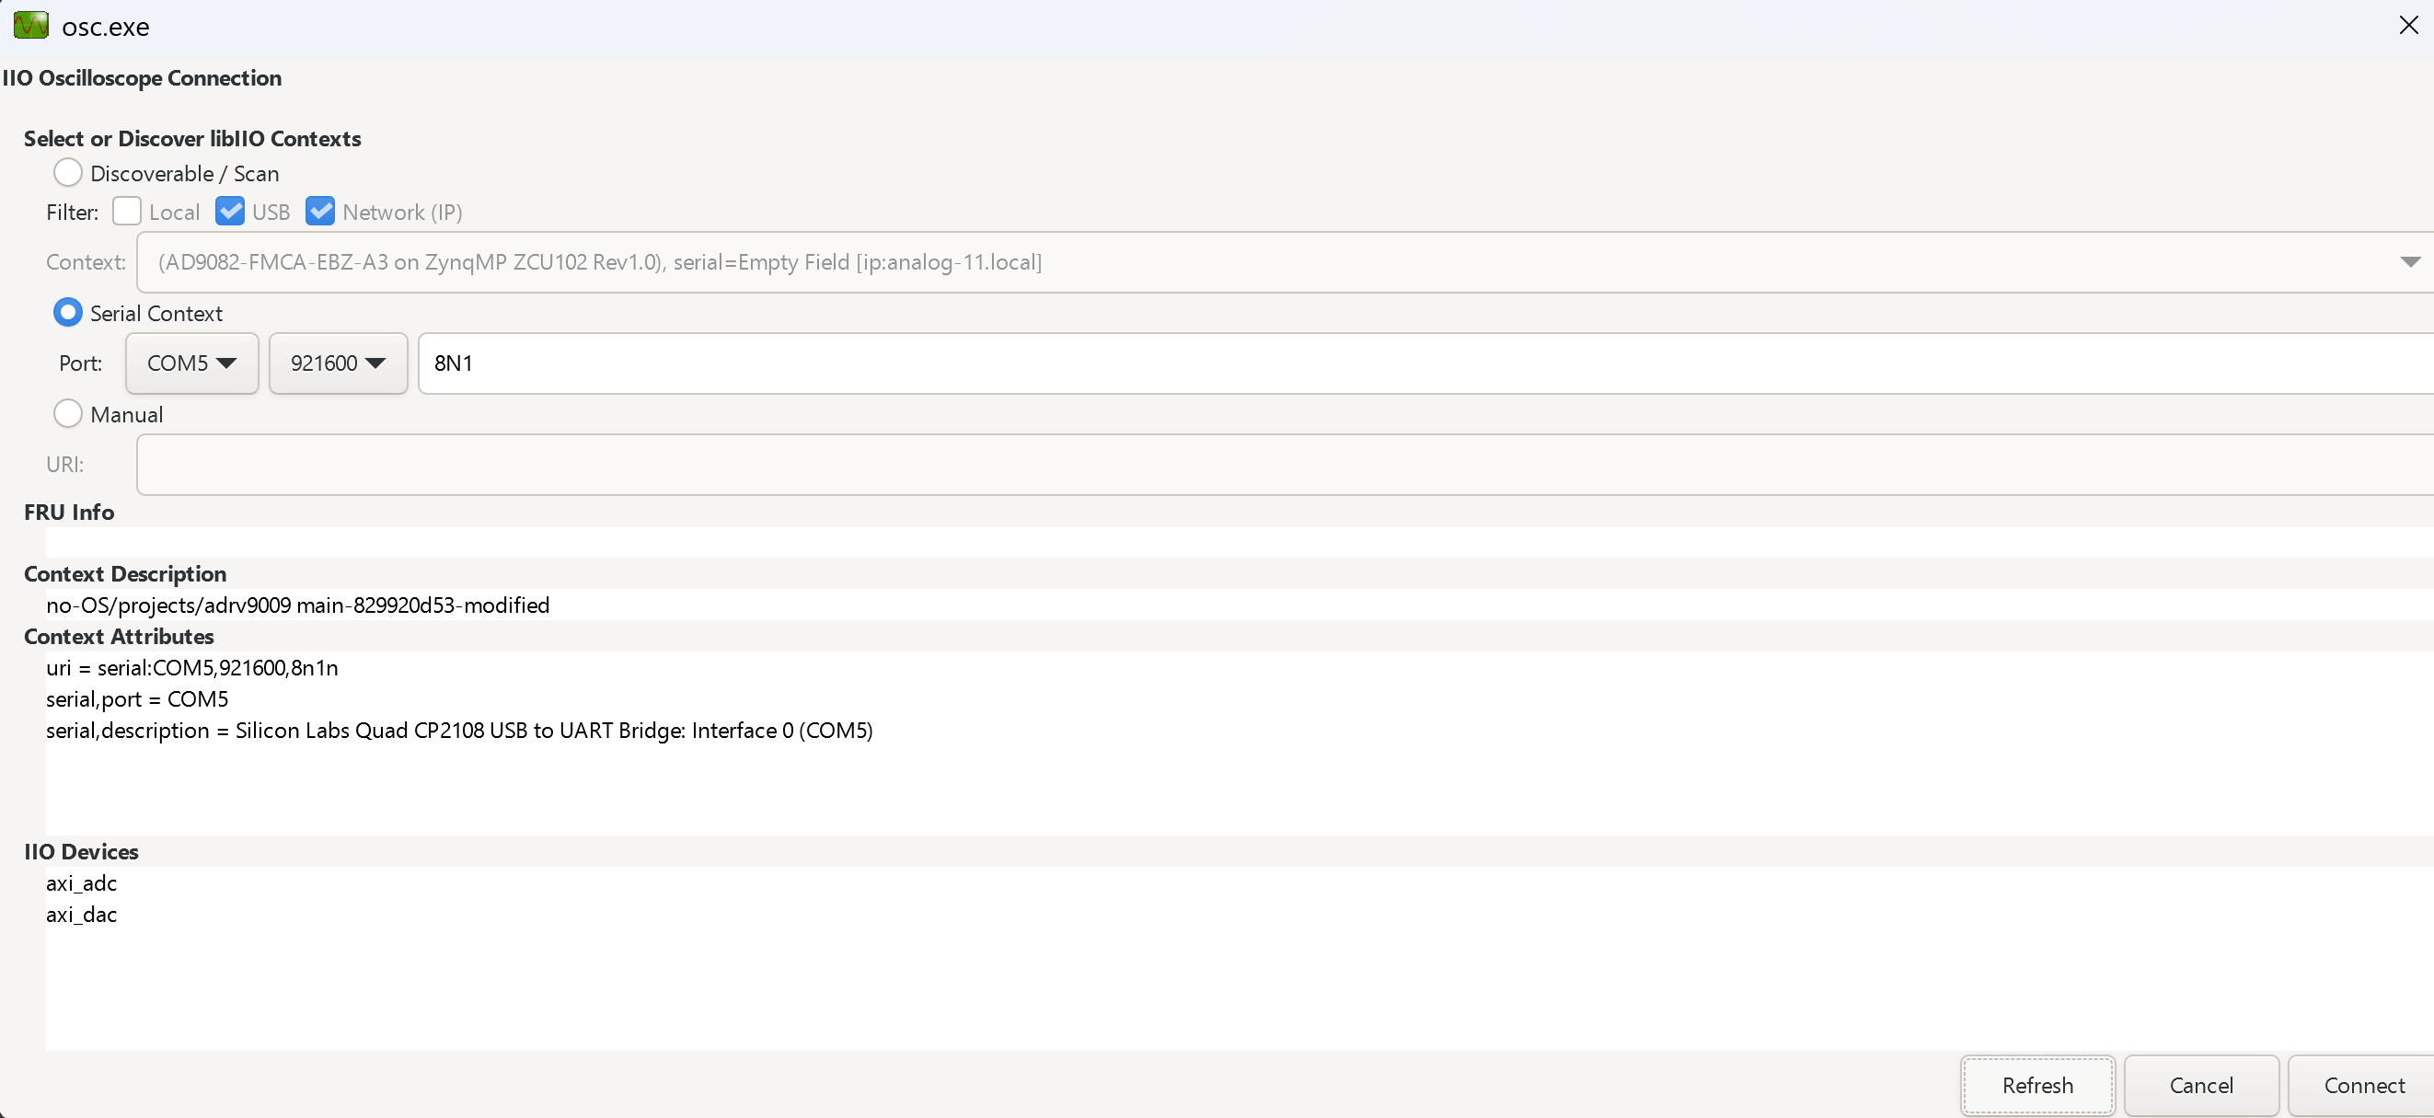Click the no-OS/projects/adrv9009 context description text
The height and width of the screenshot is (1118, 2434).
[297, 605]
